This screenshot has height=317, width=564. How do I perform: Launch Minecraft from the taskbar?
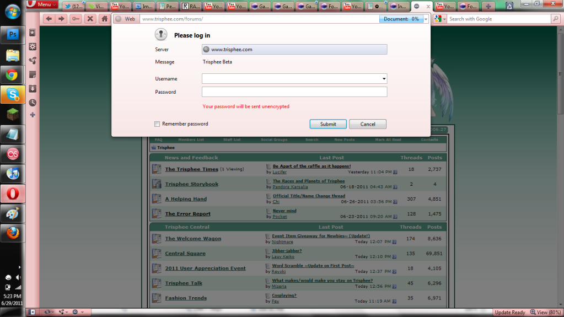click(13, 115)
